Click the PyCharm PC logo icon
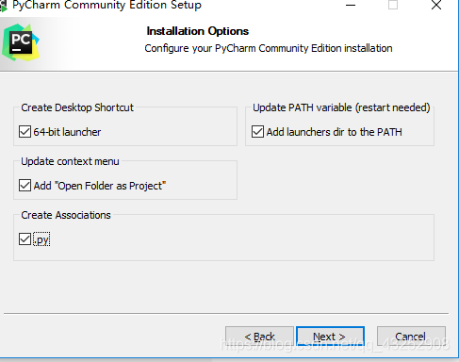459x362 pixels. pos(21,42)
